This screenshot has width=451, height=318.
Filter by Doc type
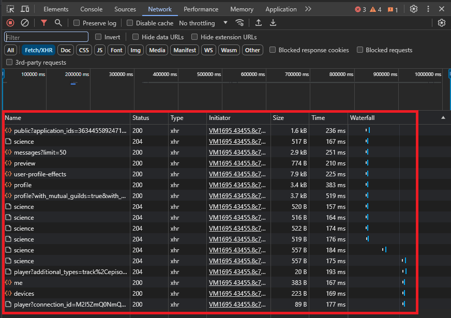66,50
